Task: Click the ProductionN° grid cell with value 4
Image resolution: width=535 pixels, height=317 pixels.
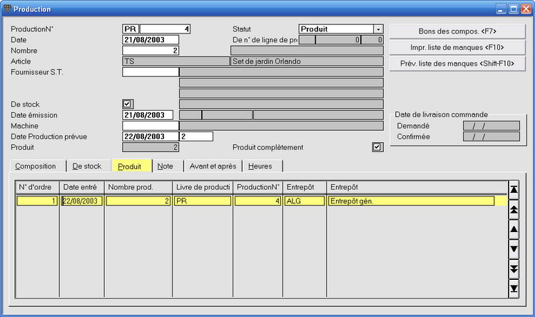Action: (x=258, y=201)
